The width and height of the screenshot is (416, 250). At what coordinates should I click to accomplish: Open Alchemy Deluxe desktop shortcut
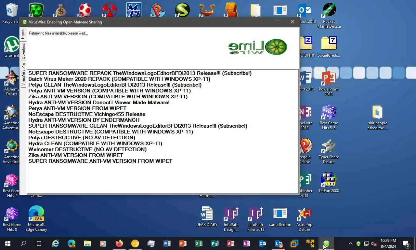pos(12,83)
